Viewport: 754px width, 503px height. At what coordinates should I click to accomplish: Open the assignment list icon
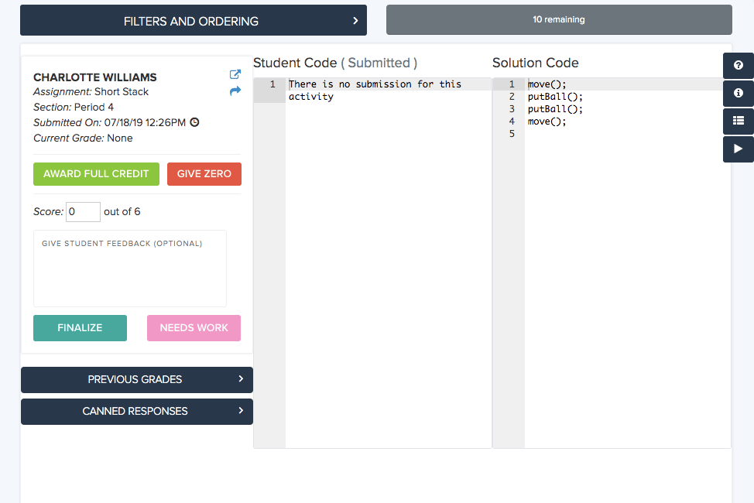[x=737, y=121]
